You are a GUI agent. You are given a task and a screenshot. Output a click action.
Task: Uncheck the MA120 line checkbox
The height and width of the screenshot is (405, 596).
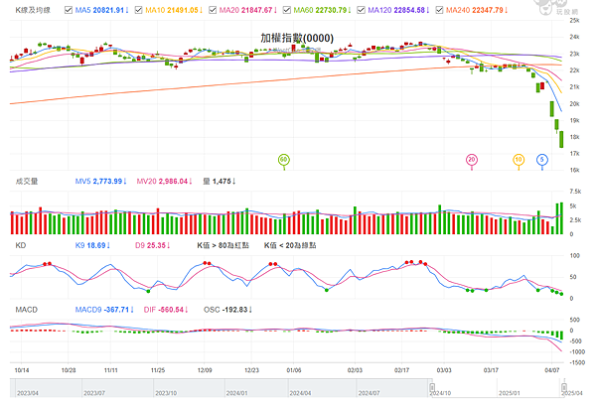coord(362,10)
